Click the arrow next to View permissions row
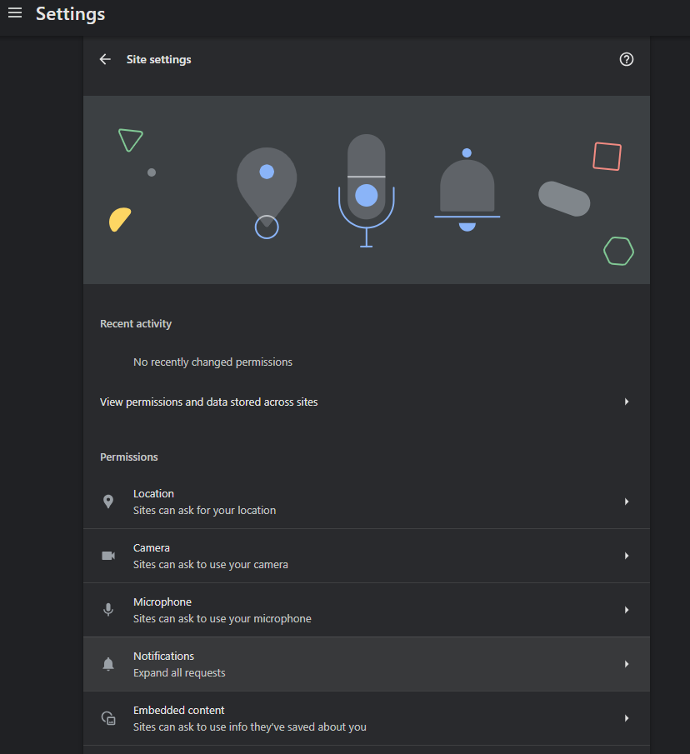The image size is (690, 754). coord(627,402)
